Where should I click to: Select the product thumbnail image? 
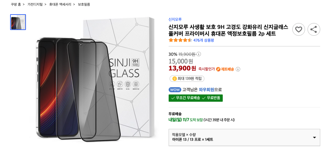[18, 22]
